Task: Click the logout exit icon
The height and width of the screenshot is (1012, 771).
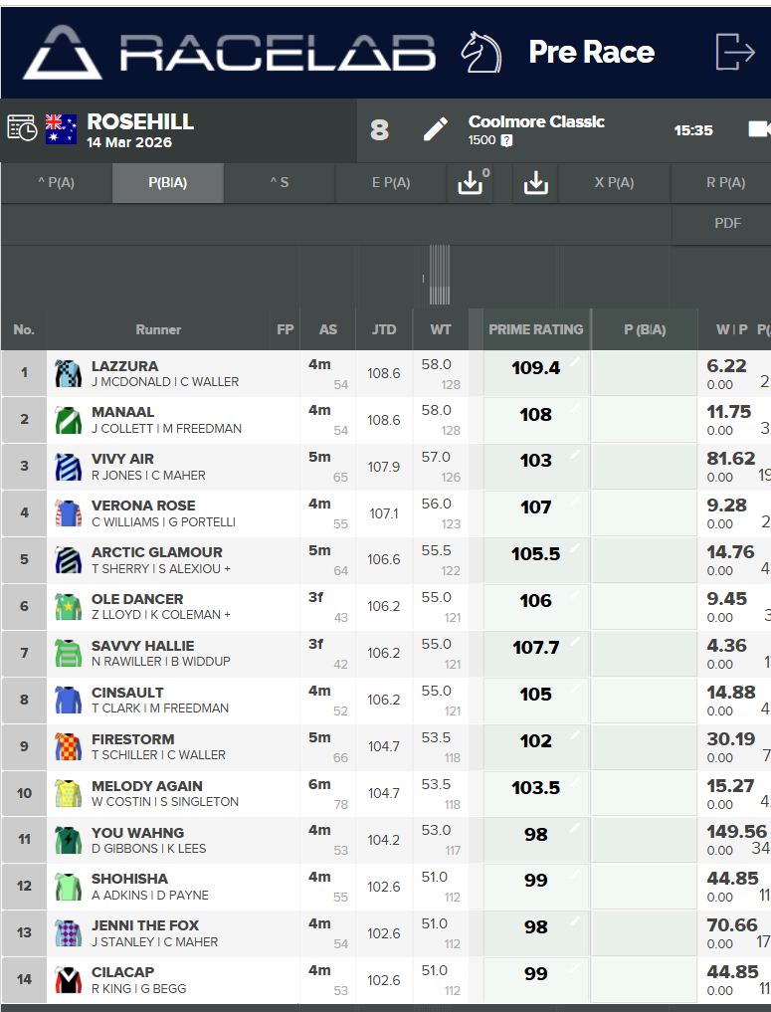Action: (735, 52)
